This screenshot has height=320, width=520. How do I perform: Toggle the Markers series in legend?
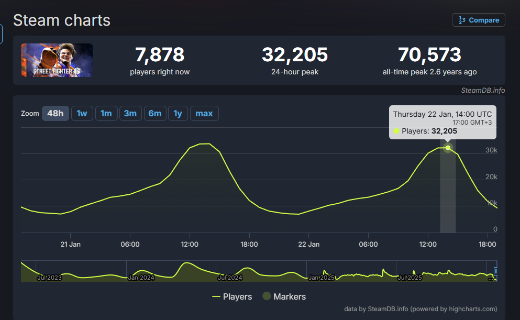pyautogui.click(x=284, y=296)
